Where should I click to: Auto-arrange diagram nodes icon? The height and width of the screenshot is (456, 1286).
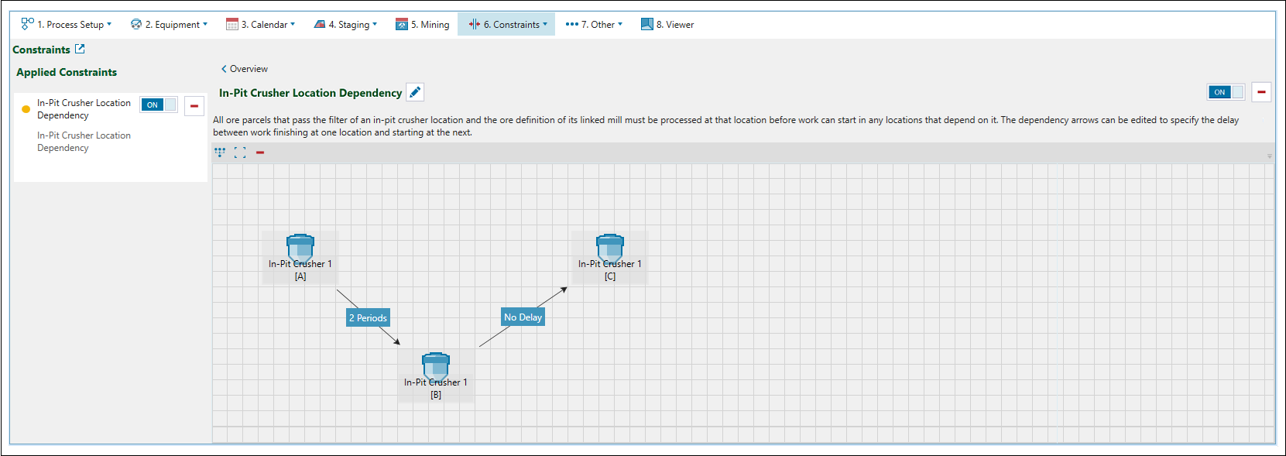tap(220, 153)
